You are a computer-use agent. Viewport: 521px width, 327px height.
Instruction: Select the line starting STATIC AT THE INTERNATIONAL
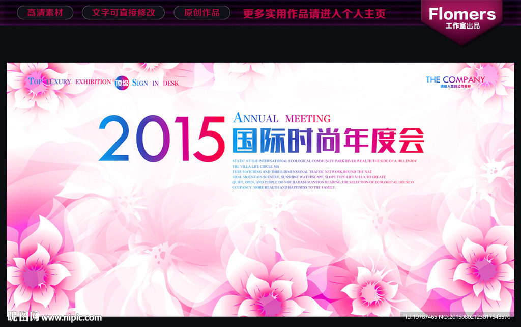(x=324, y=161)
